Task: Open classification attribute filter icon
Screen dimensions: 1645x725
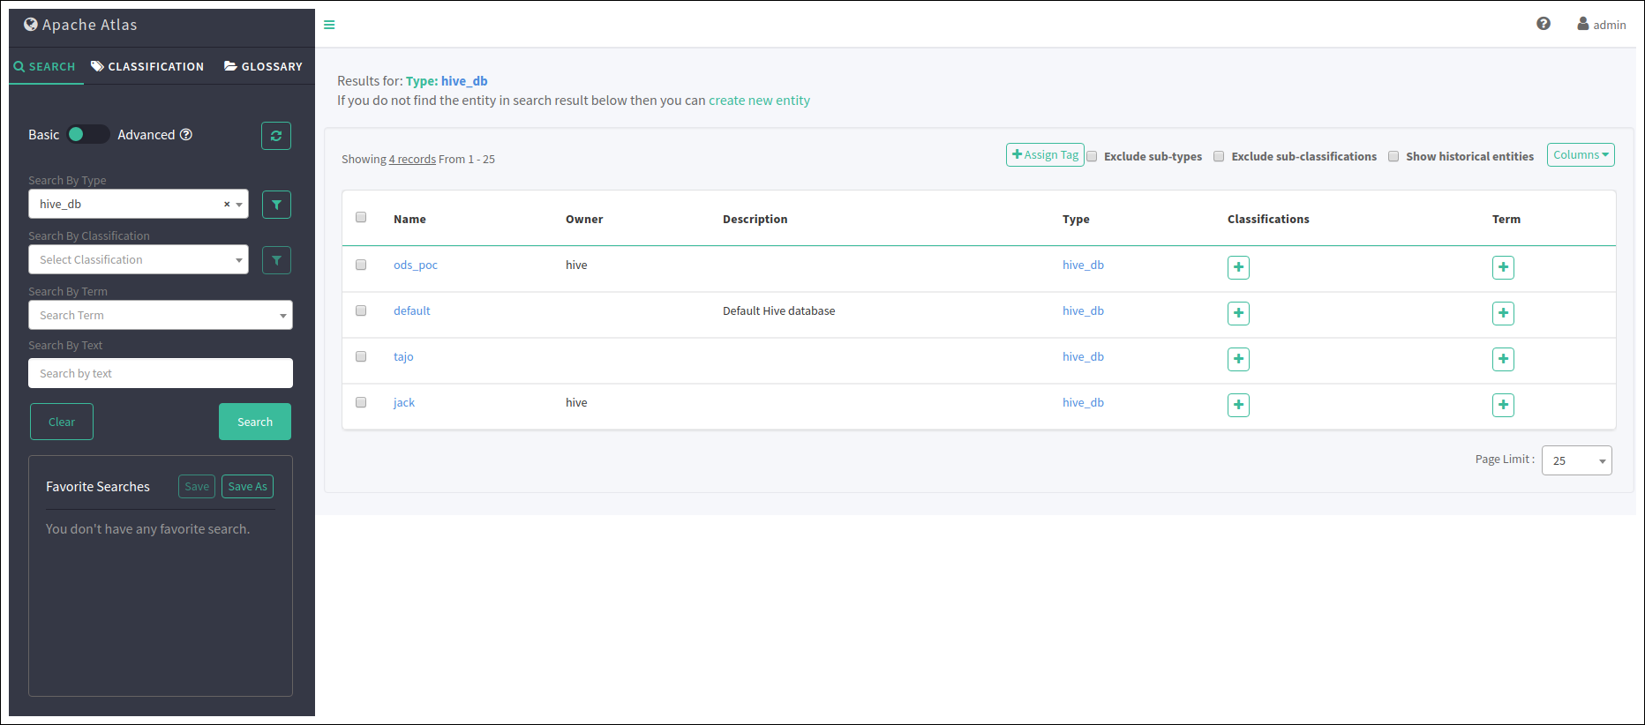Action: point(276,260)
